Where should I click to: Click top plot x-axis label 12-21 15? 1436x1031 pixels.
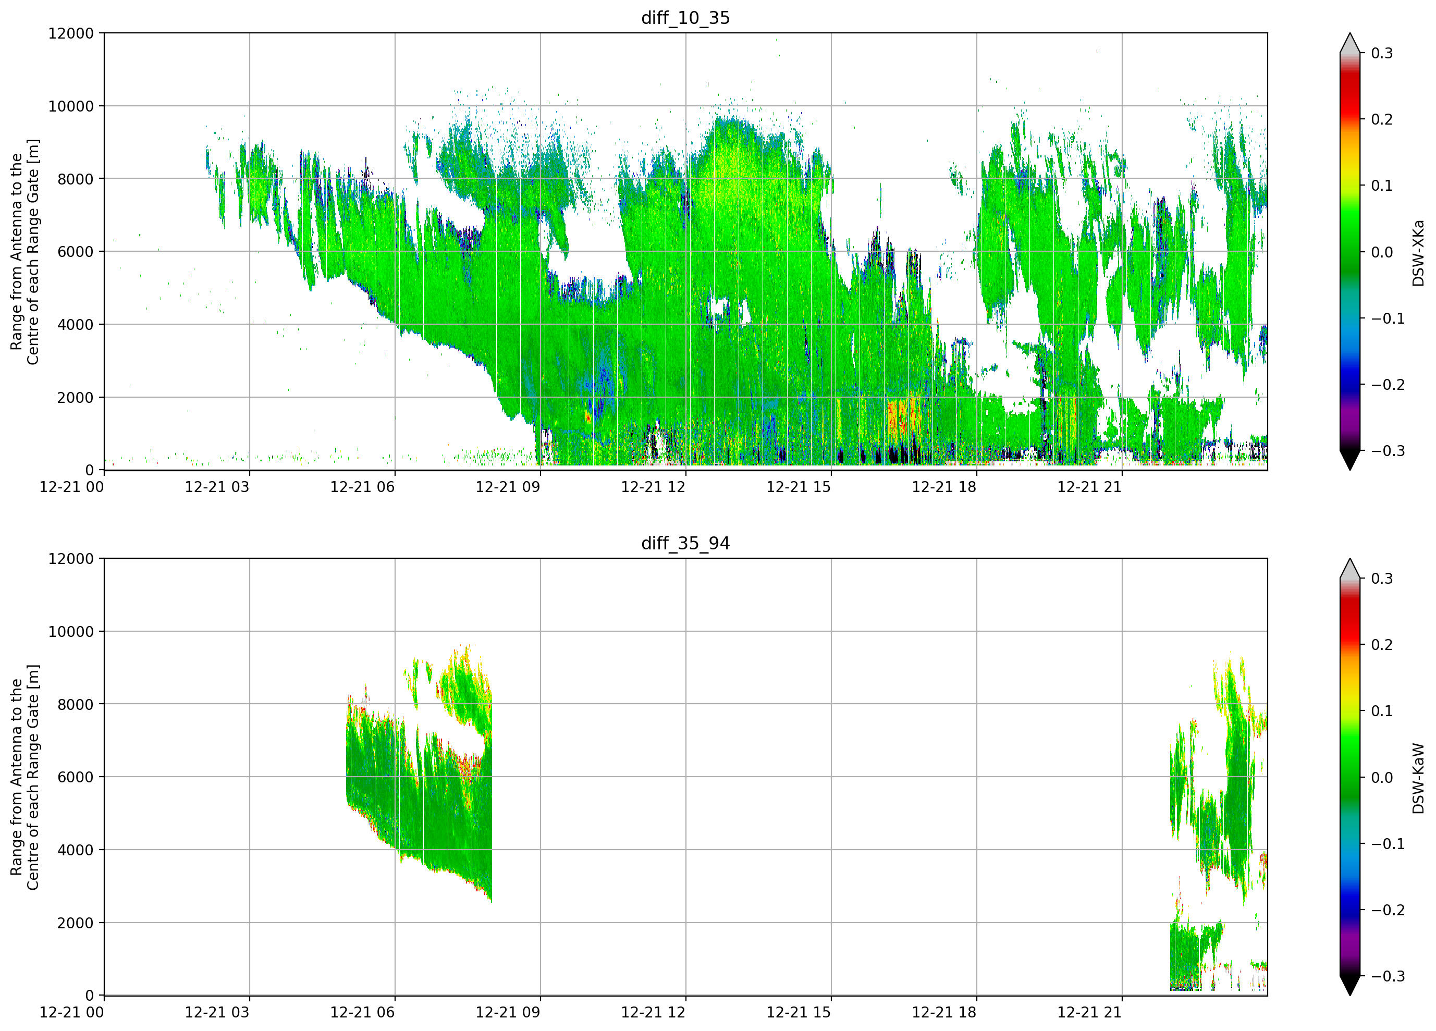pos(799,487)
